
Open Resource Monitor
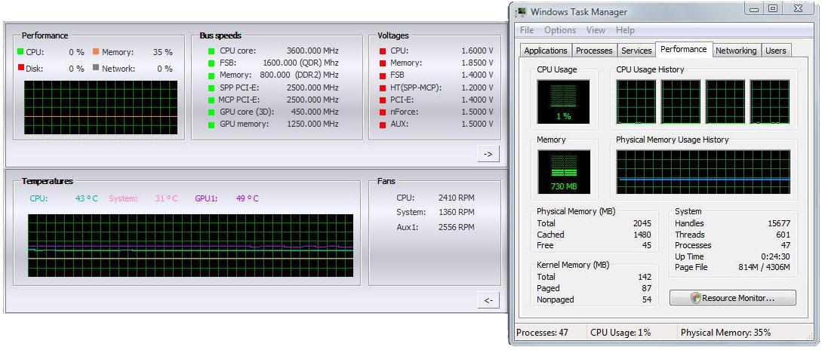732,298
